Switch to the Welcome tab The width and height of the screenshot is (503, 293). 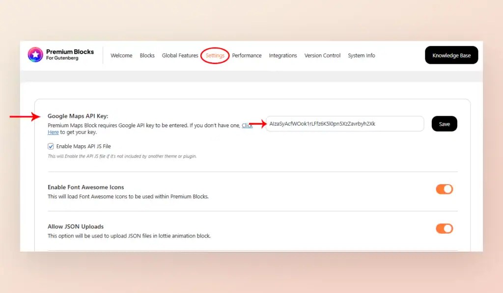pyautogui.click(x=121, y=55)
